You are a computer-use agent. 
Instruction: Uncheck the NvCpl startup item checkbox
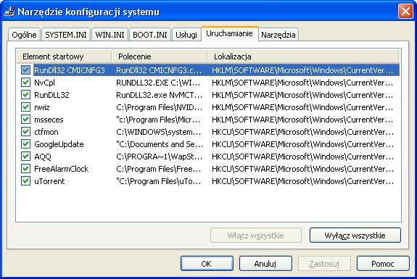click(x=25, y=83)
